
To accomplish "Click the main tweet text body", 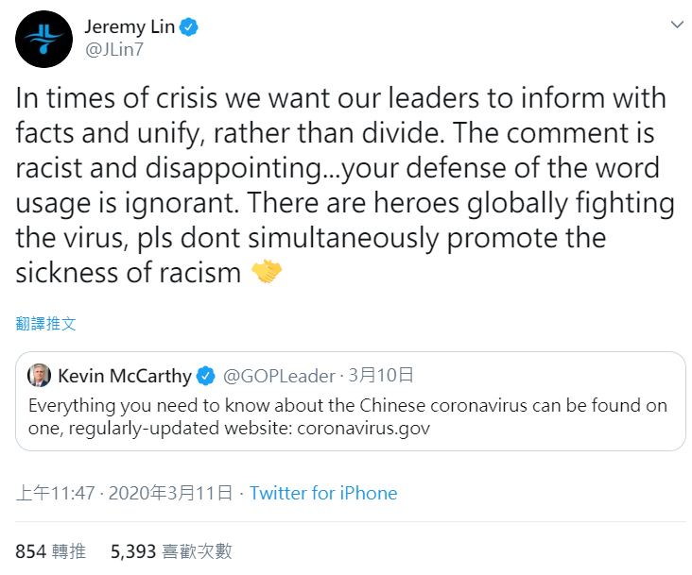I will pyautogui.click(x=345, y=185).
